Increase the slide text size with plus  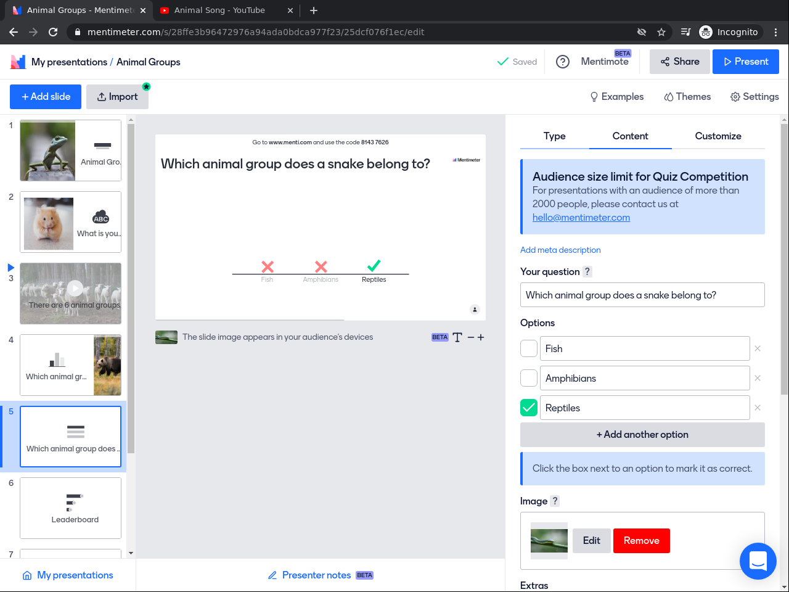(x=481, y=337)
